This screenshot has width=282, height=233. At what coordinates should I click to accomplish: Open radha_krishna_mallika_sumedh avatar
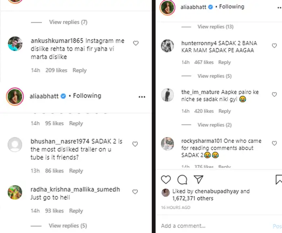click(x=15, y=192)
